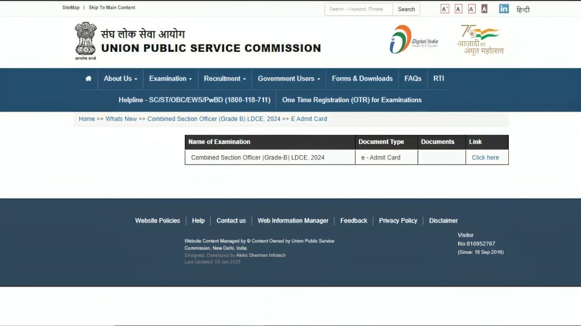The width and height of the screenshot is (581, 326).
Task: Open the RTI menu item
Action: tap(439, 78)
